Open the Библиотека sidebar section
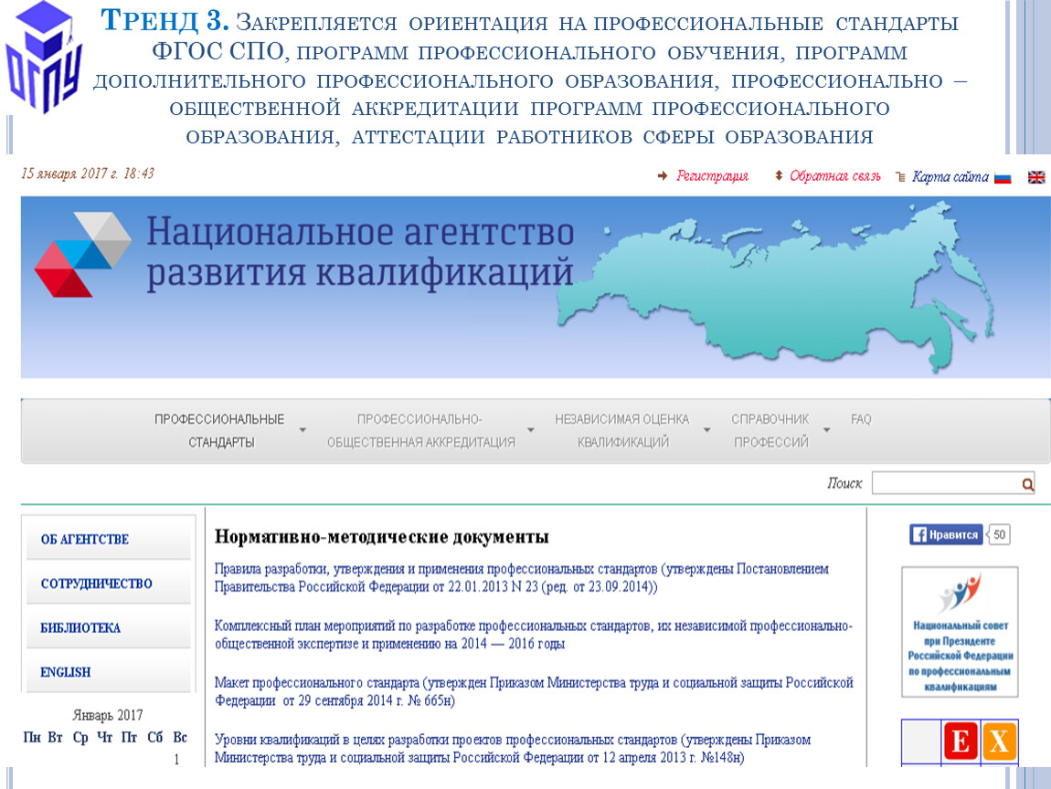This screenshot has height=789, width=1051. pos(108,627)
